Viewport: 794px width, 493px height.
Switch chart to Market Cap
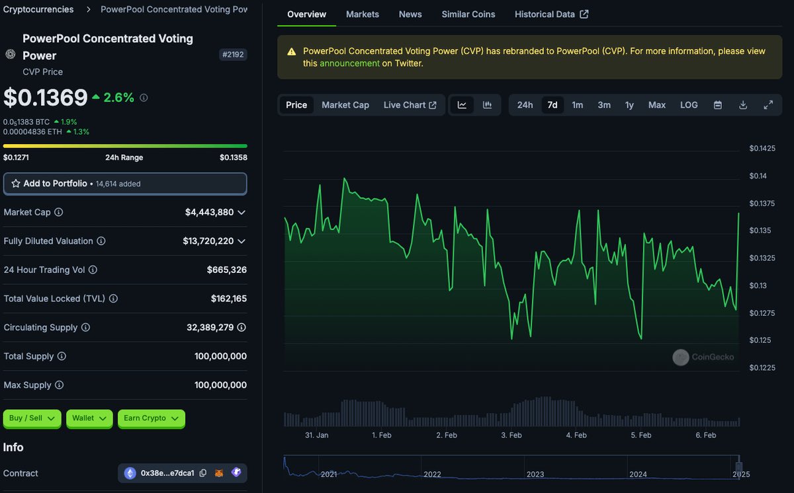coord(345,105)
